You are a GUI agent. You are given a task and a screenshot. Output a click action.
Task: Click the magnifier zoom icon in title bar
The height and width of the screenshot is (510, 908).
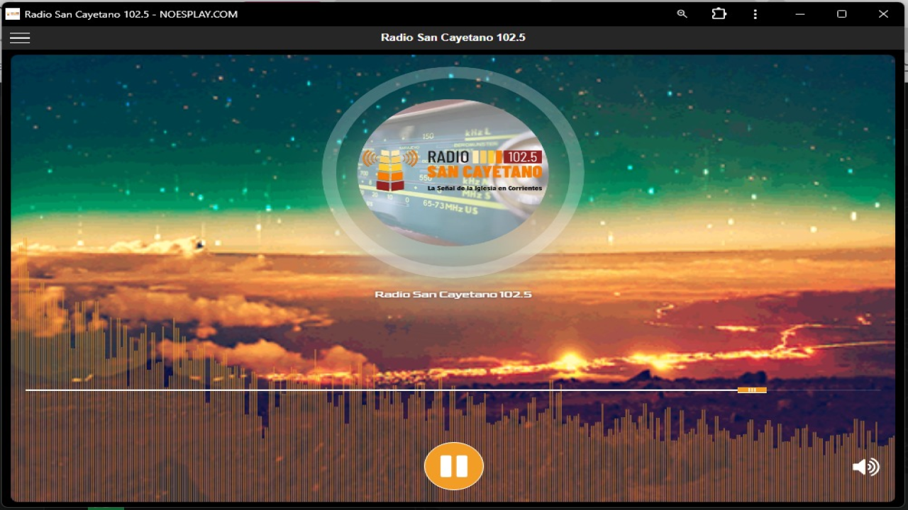coord(682,14)
